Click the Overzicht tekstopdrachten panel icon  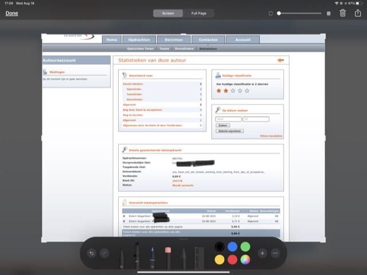(x=125, y=203)
